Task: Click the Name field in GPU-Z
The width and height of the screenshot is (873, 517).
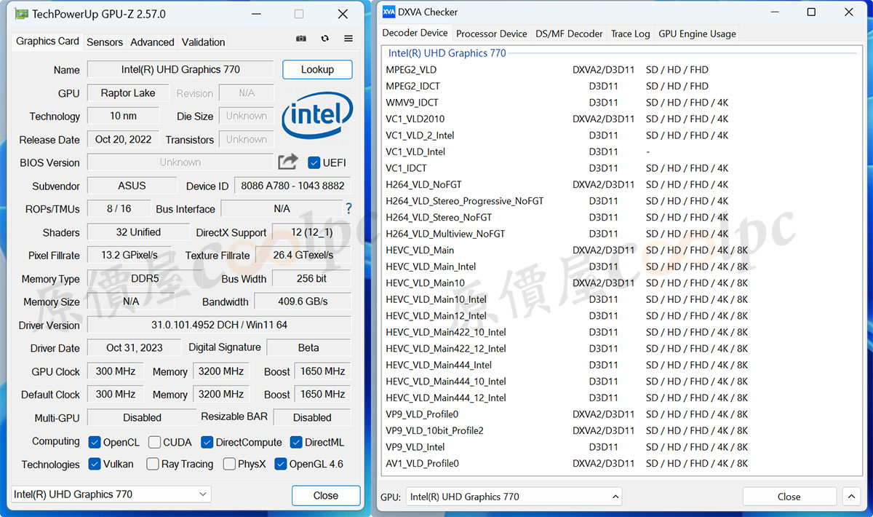Action: click(180, 69)
